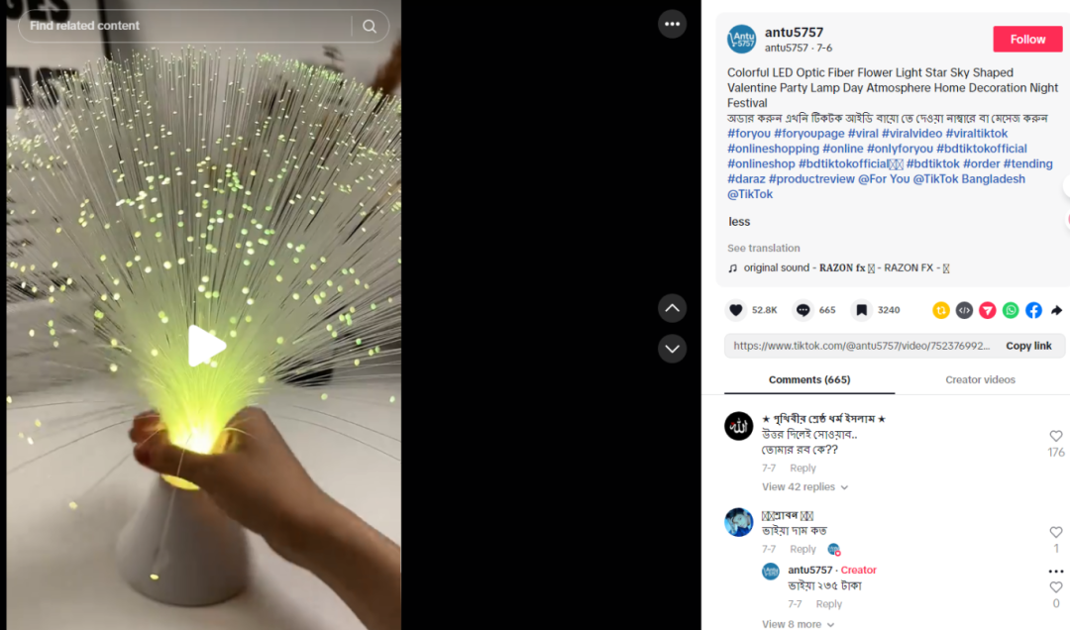The width and height of the screenshot is (1070, 630).
Task: Like the first comment with 176 likes
Action: coord(1056,436)
